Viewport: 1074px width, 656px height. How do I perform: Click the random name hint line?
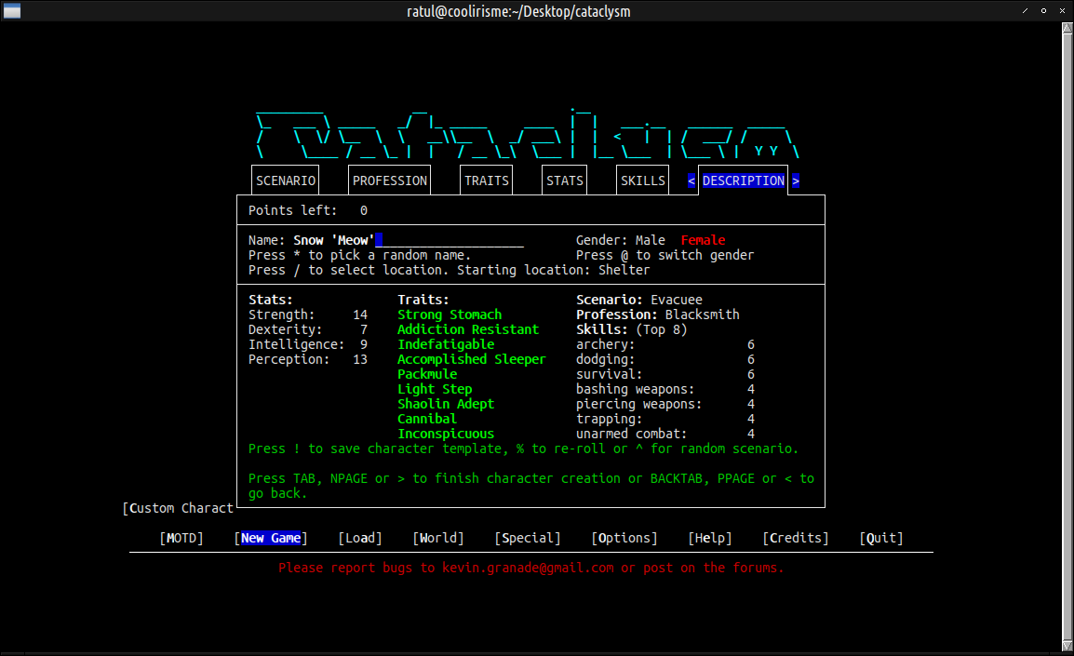click(359, 255)
